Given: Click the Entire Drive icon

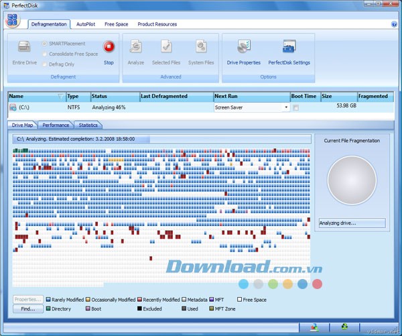Looking at the screenshot, I should 24,48.
